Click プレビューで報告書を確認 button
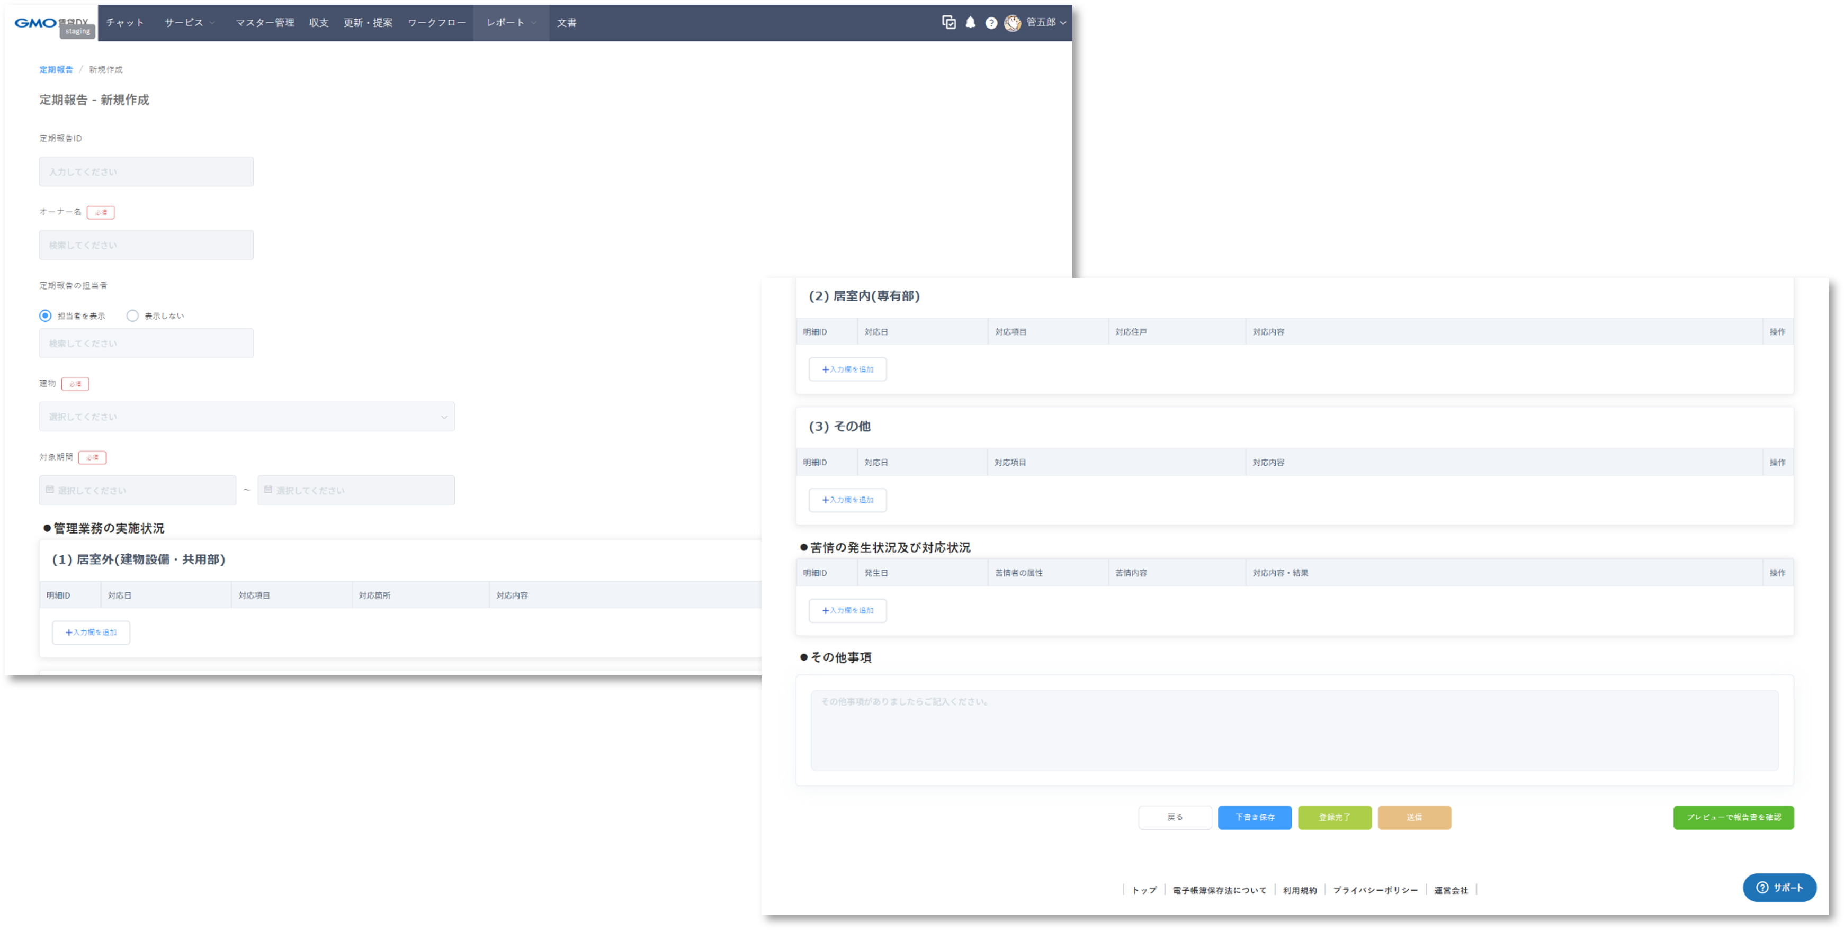 point(1733,817)
